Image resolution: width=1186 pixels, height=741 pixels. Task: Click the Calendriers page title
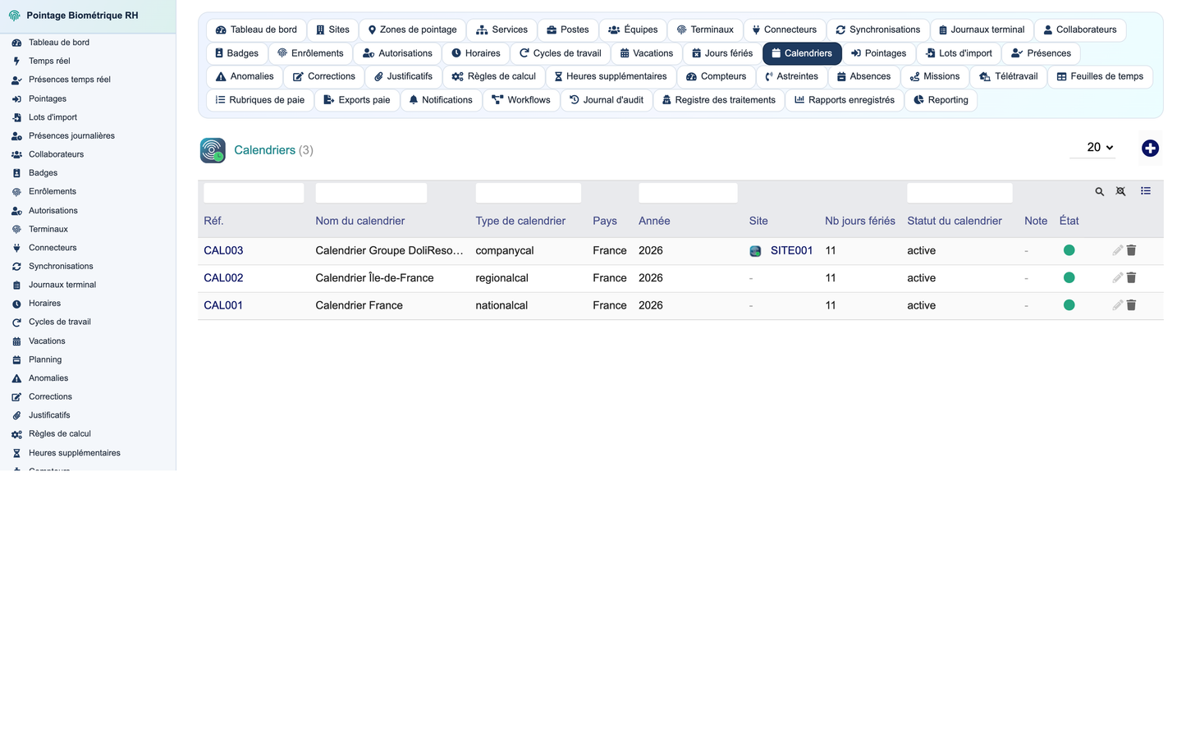click(x=264, y=150)
